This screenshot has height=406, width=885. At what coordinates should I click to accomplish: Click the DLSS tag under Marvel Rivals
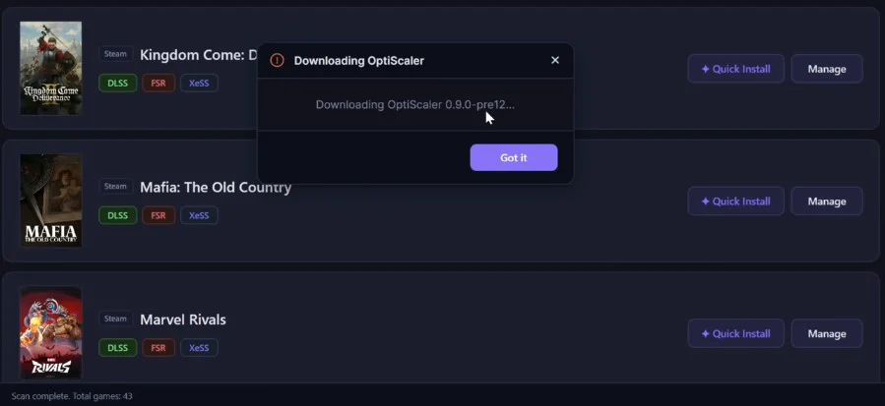[118, 347]
